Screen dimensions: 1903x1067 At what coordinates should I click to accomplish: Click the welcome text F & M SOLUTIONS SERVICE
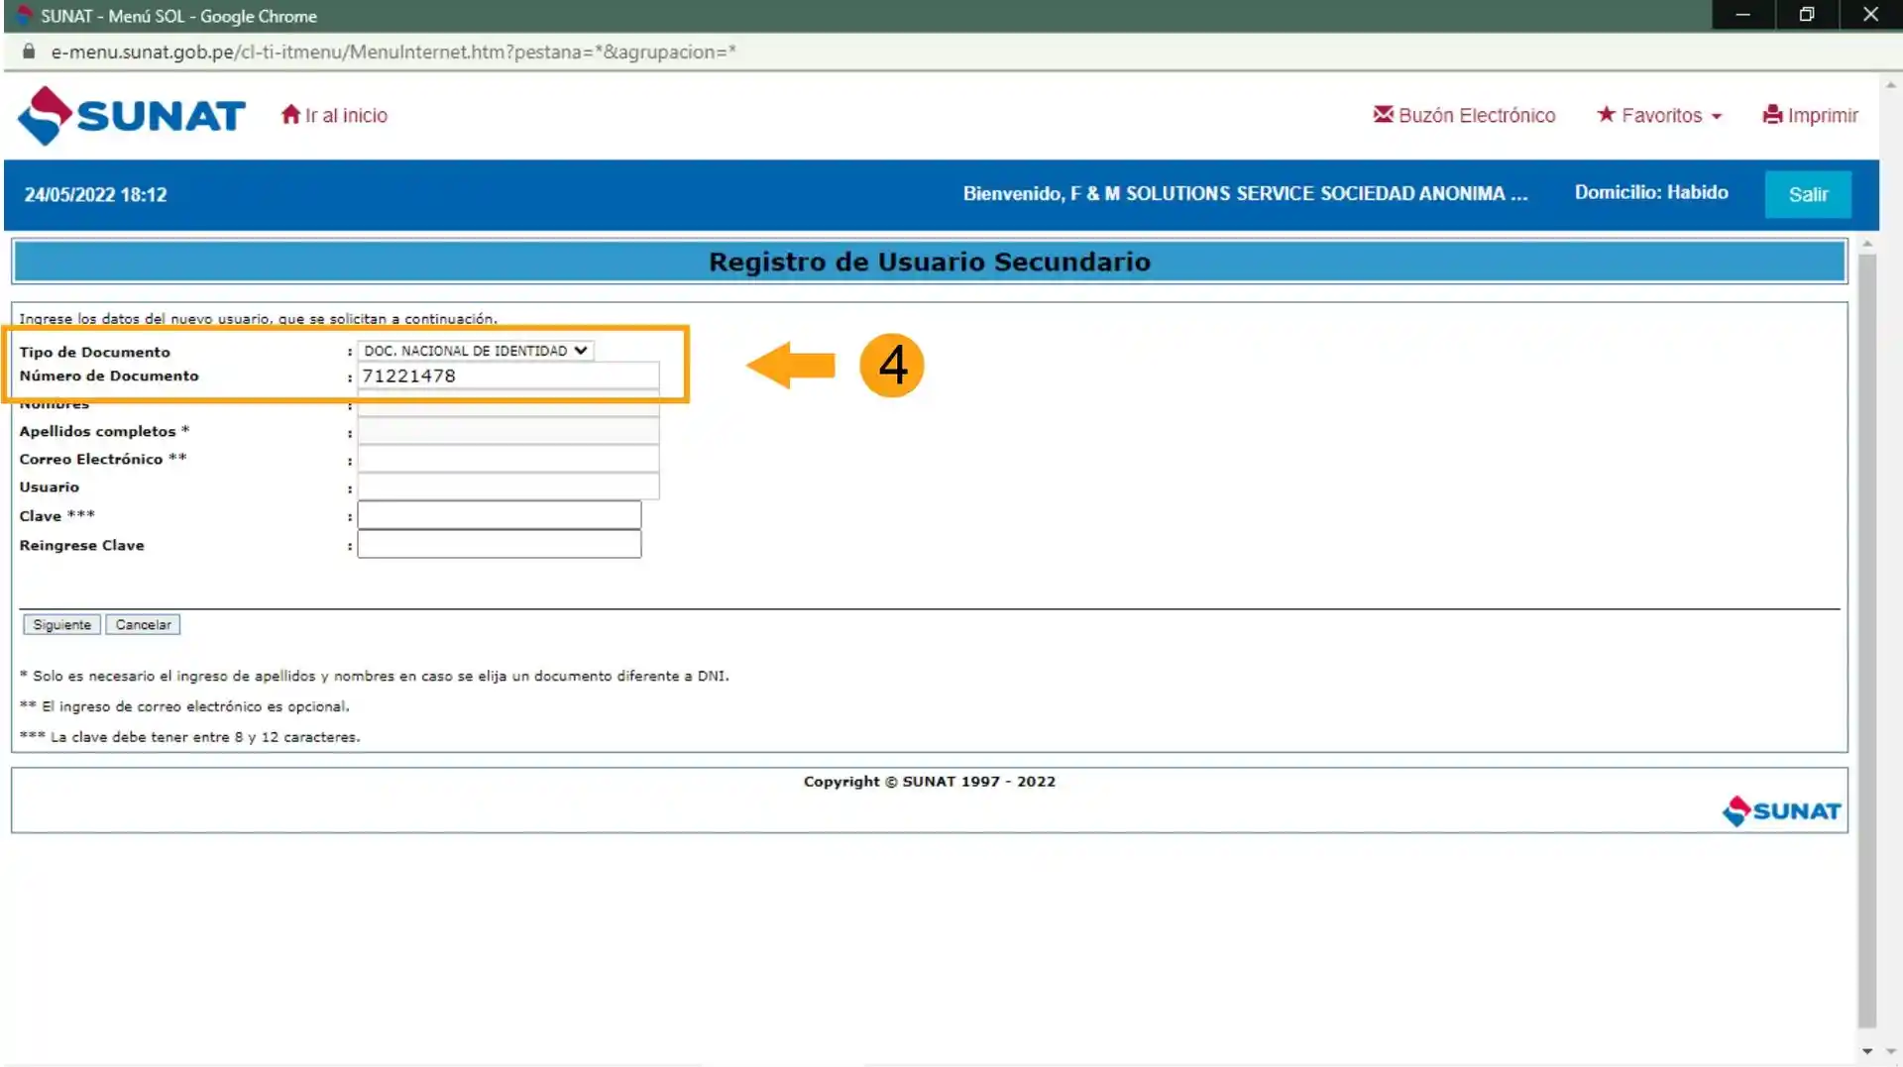[x=1245, y=193]
